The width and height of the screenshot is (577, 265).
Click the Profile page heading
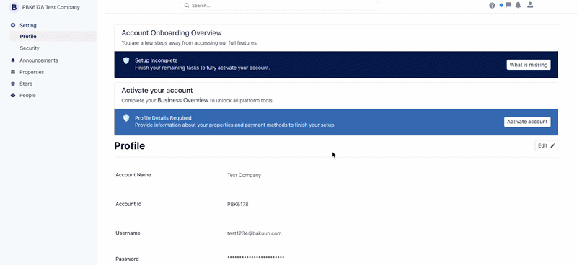pyautogui.click(x=130, y=146)
